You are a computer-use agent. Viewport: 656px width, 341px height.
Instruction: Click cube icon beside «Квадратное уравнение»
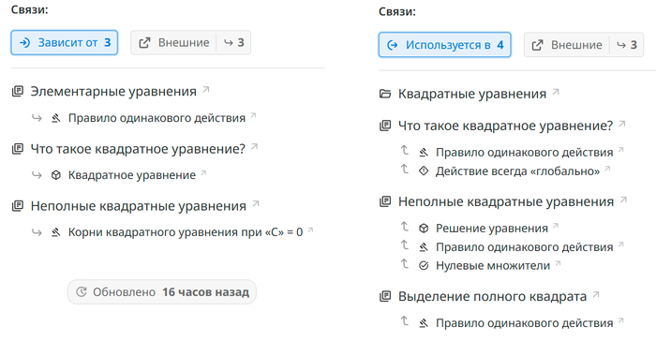pyautogui.click(x=56, y=175)
